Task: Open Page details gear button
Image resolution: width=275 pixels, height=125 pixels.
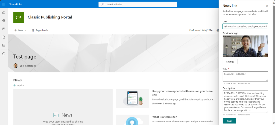Action: (x=40, y=30)
